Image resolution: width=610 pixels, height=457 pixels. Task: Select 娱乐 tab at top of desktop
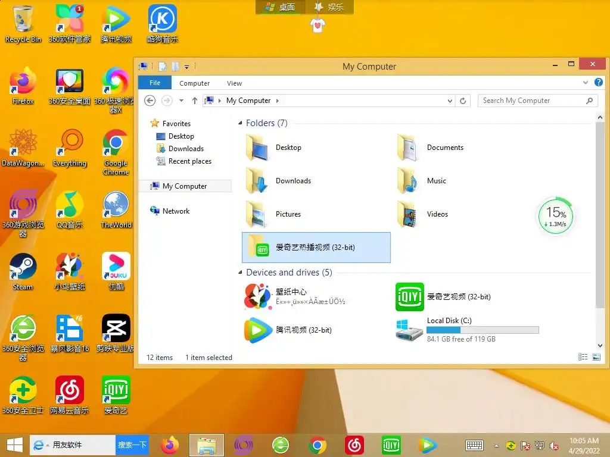point(329,7)
